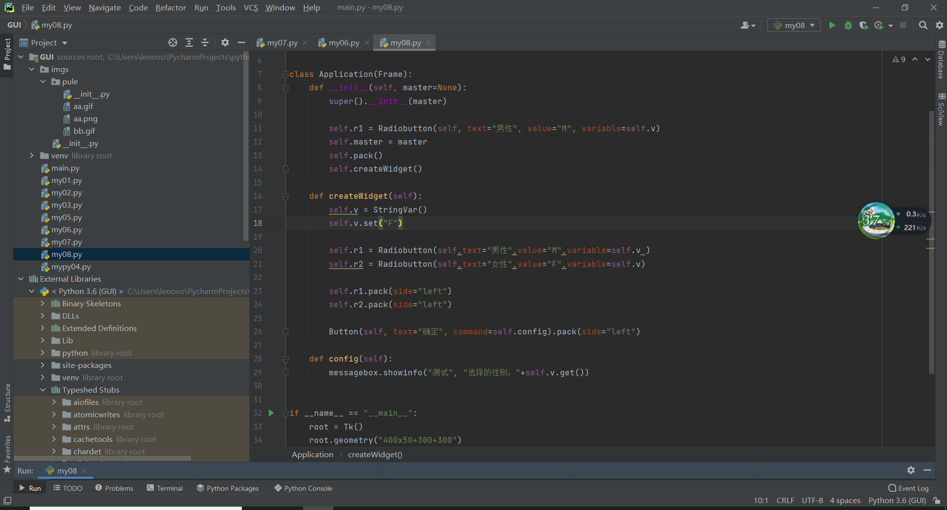The image size is (947, 510).
Task: Open the Event Log
Action: click(908, 488)
